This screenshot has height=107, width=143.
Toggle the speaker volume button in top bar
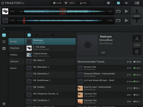pyautogui.click(x=126, y=3)
